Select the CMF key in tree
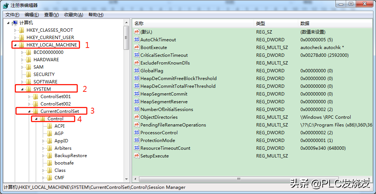Image resolution: width=376 pixels, height=194 pixels. [59, 178]
